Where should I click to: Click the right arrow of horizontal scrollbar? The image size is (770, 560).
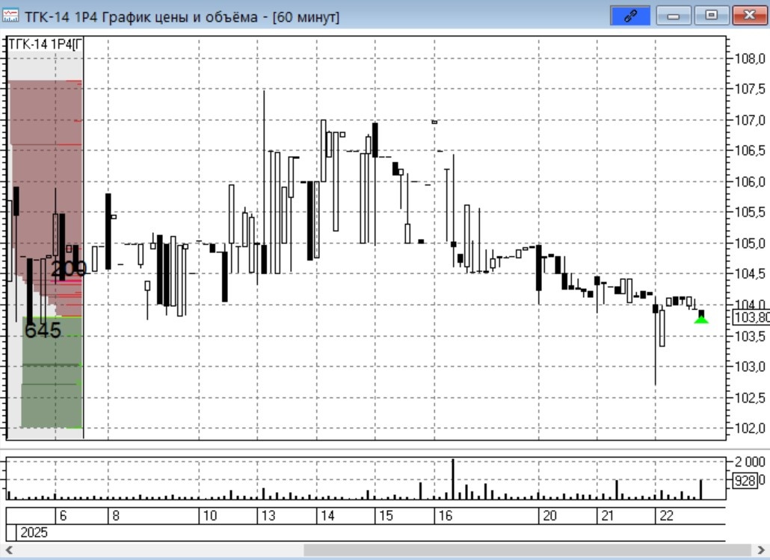pyautogui.click(x=761, y=550)
